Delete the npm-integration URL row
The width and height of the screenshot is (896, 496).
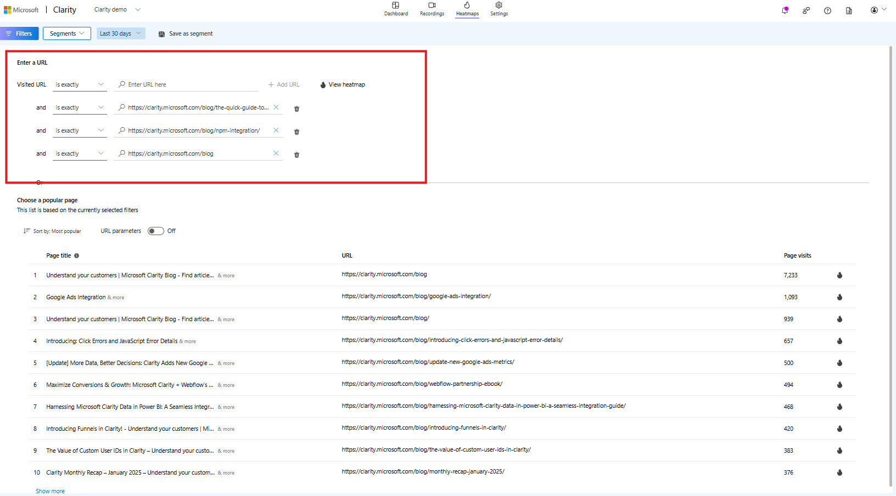click(x=296, y=132)
